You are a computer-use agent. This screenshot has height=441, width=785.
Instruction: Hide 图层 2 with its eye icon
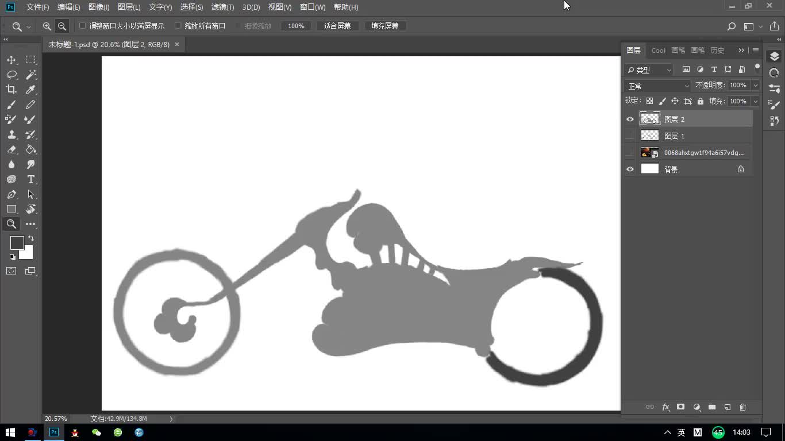pos(630,119)
